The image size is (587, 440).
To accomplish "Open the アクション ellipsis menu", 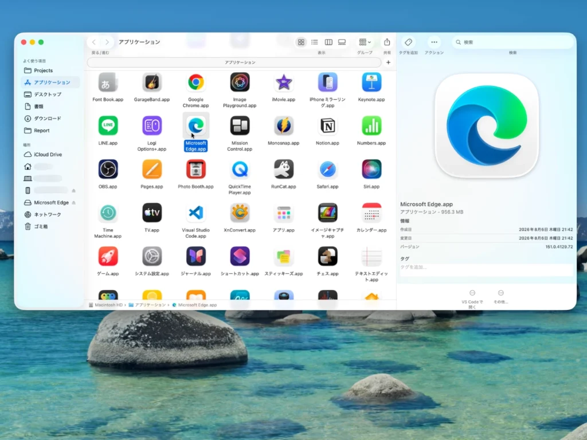I will (x=434, y=42).
